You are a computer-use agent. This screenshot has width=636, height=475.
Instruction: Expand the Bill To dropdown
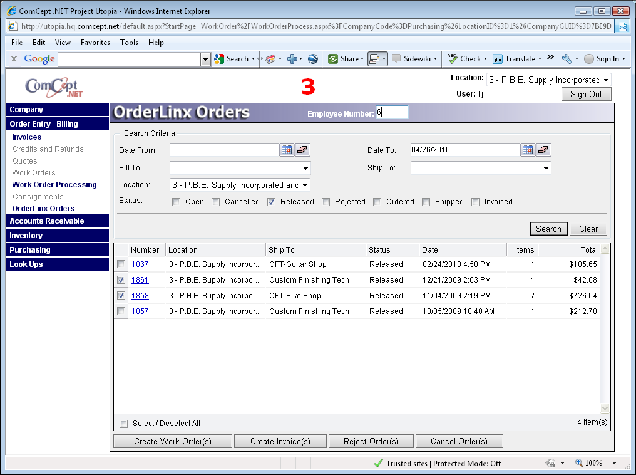pos(305,169)
